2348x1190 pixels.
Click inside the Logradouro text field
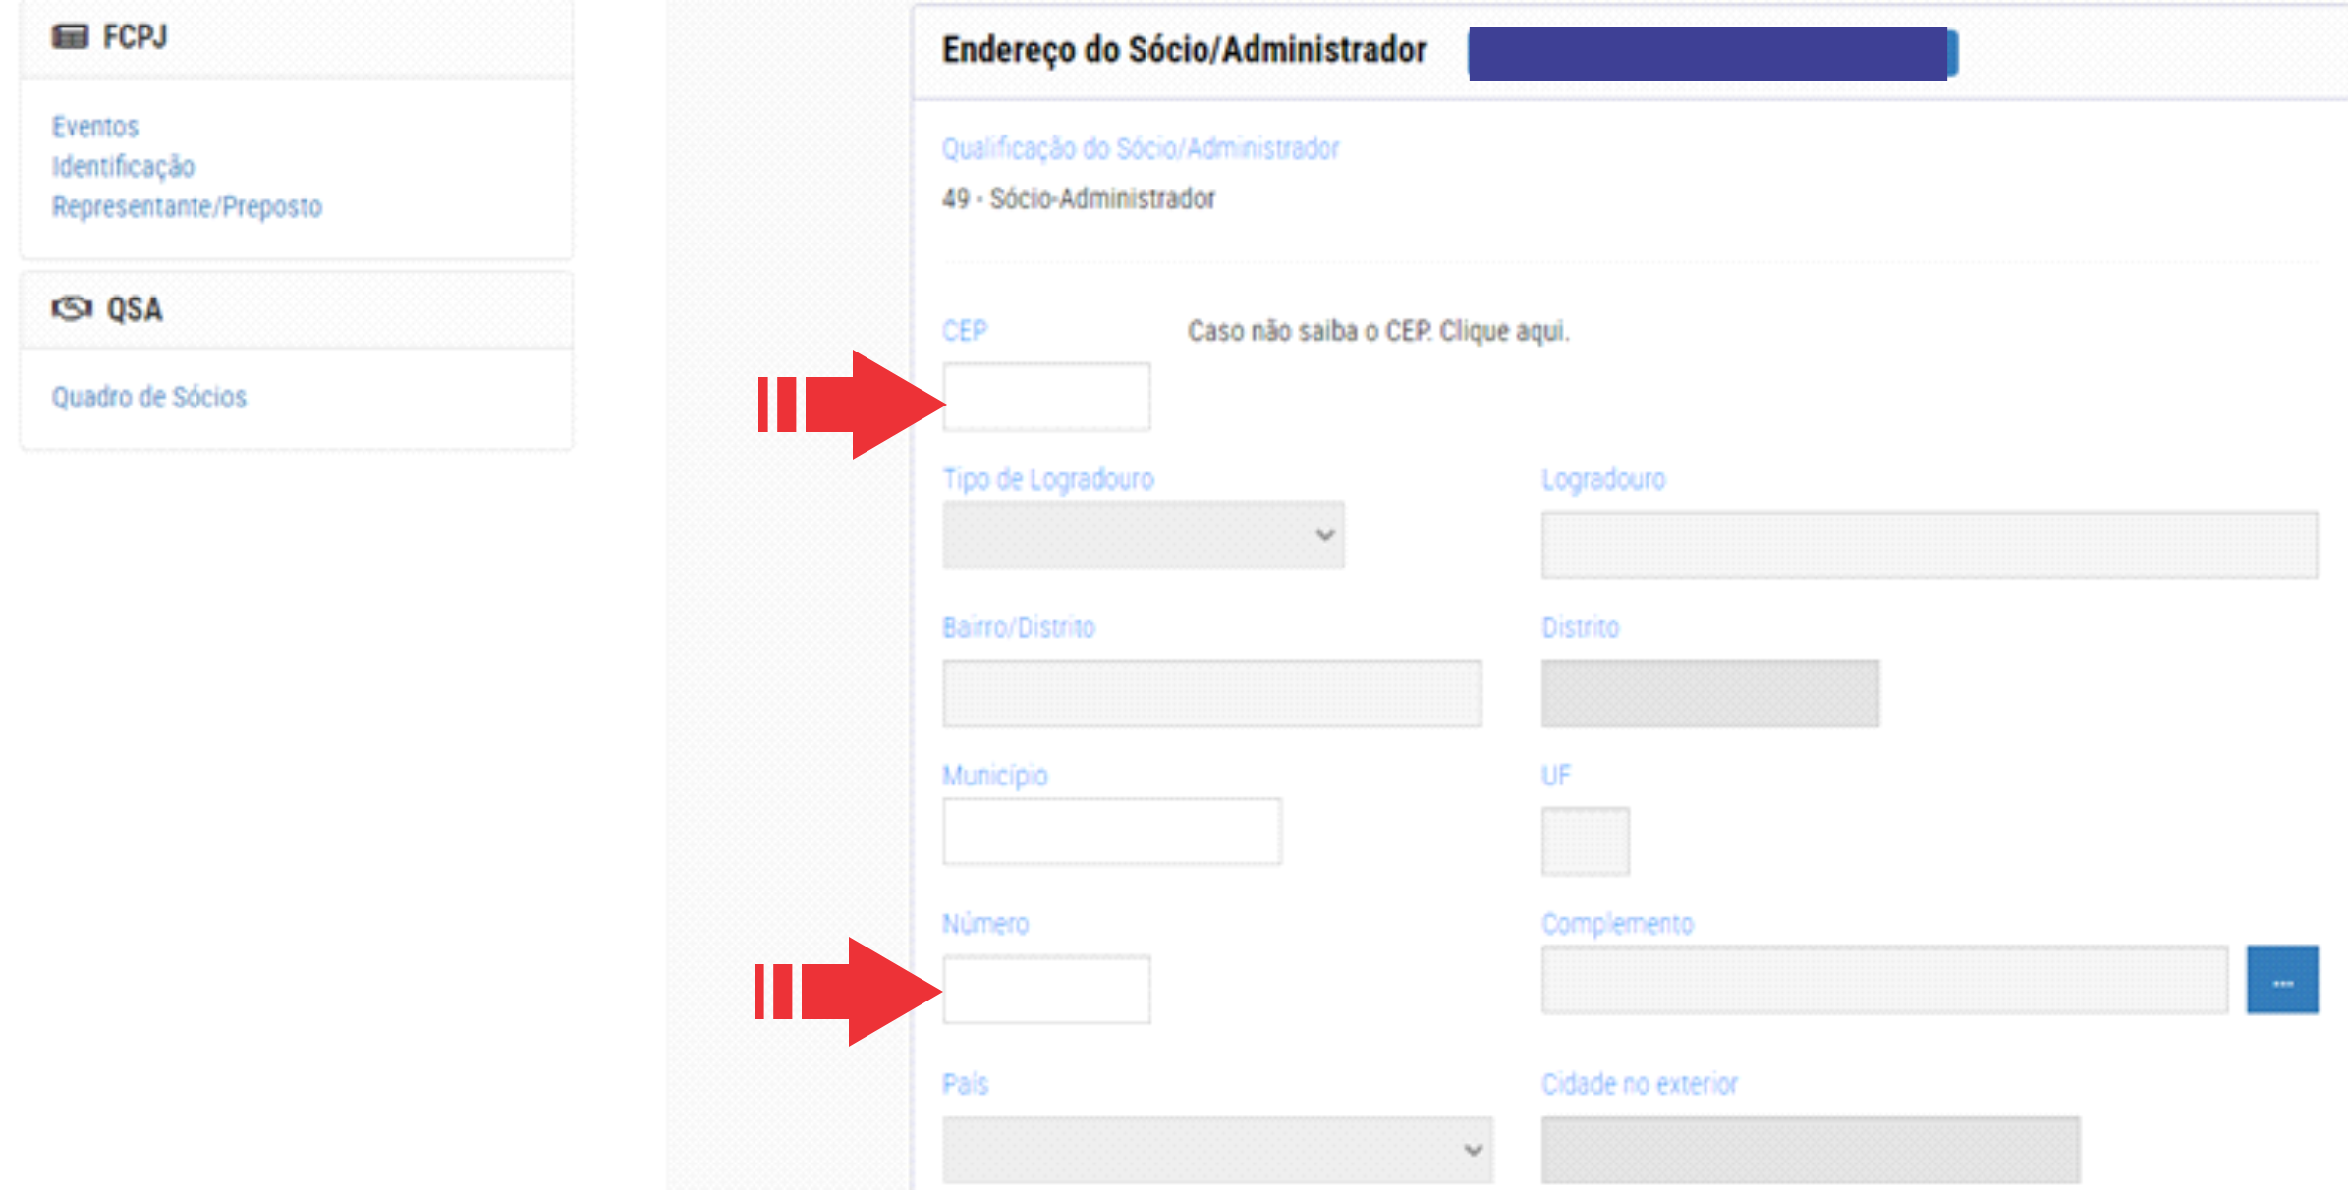[1929, 545]
